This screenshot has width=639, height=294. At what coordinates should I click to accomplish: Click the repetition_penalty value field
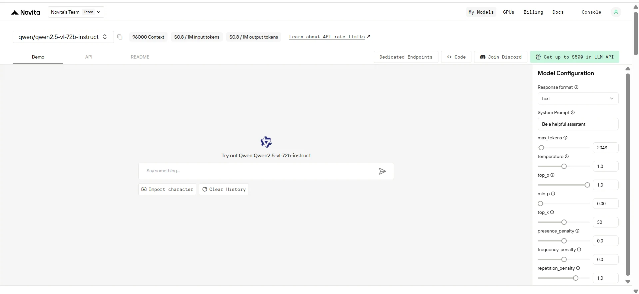(606, 278)
